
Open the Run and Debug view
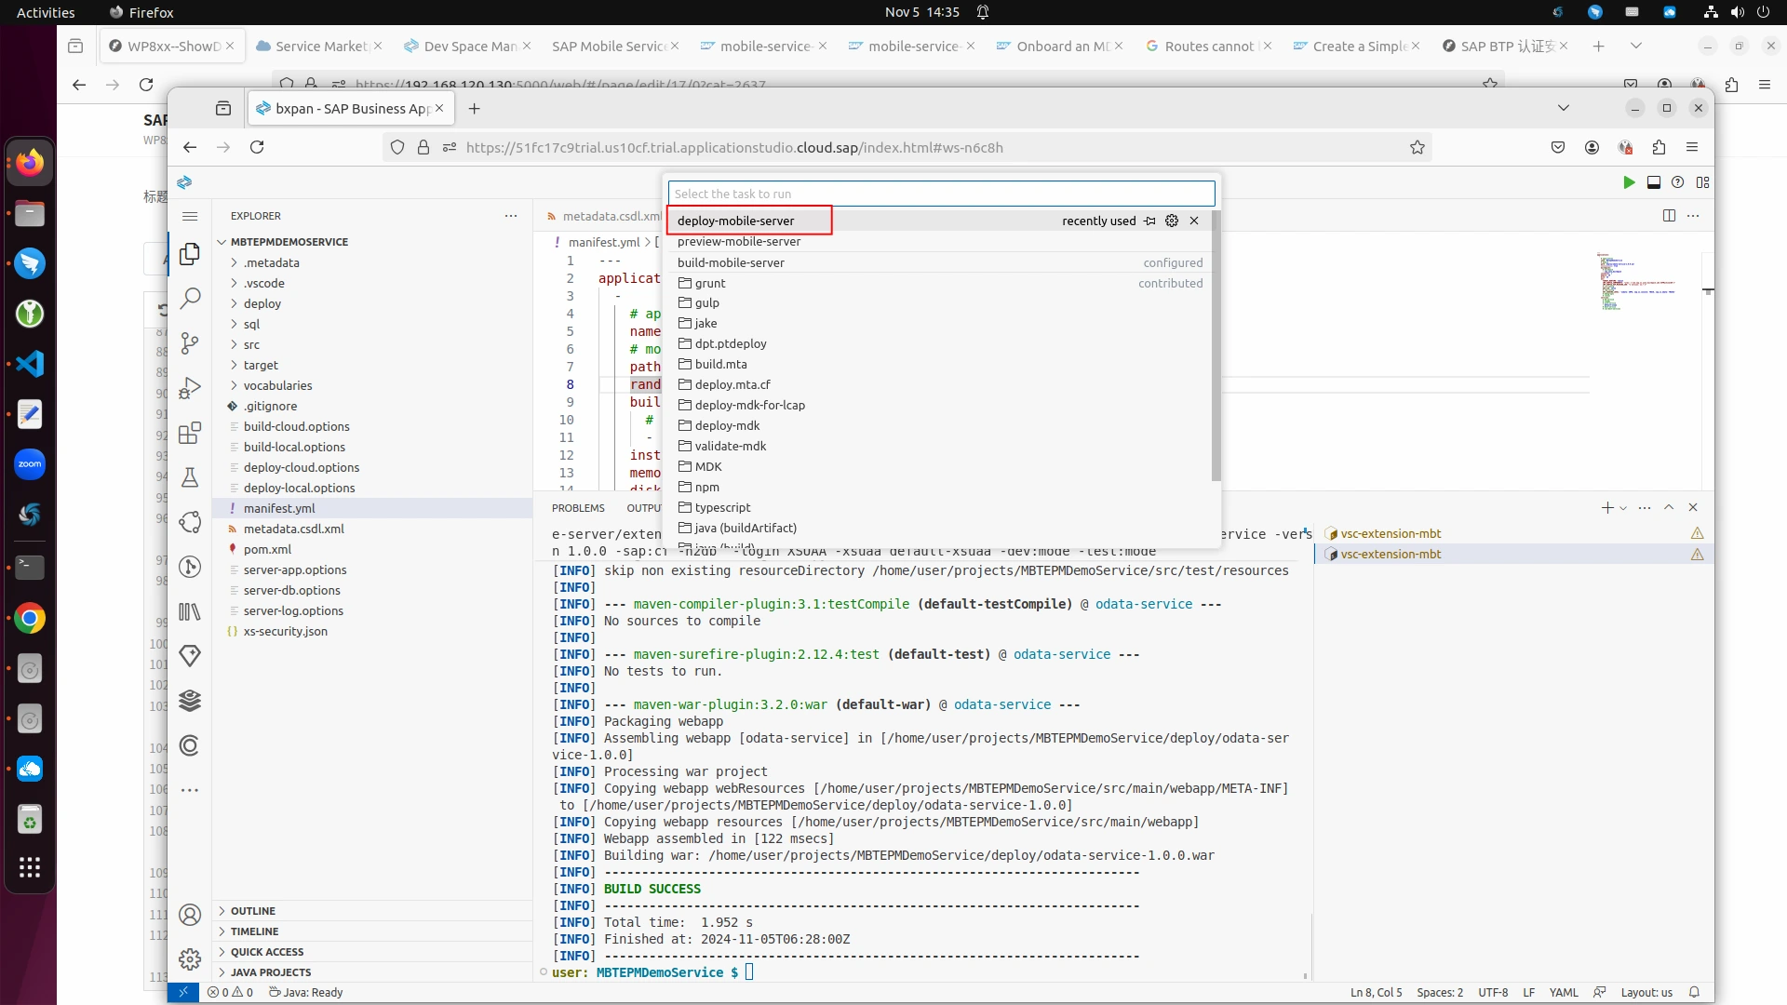[x=190, y=387]
